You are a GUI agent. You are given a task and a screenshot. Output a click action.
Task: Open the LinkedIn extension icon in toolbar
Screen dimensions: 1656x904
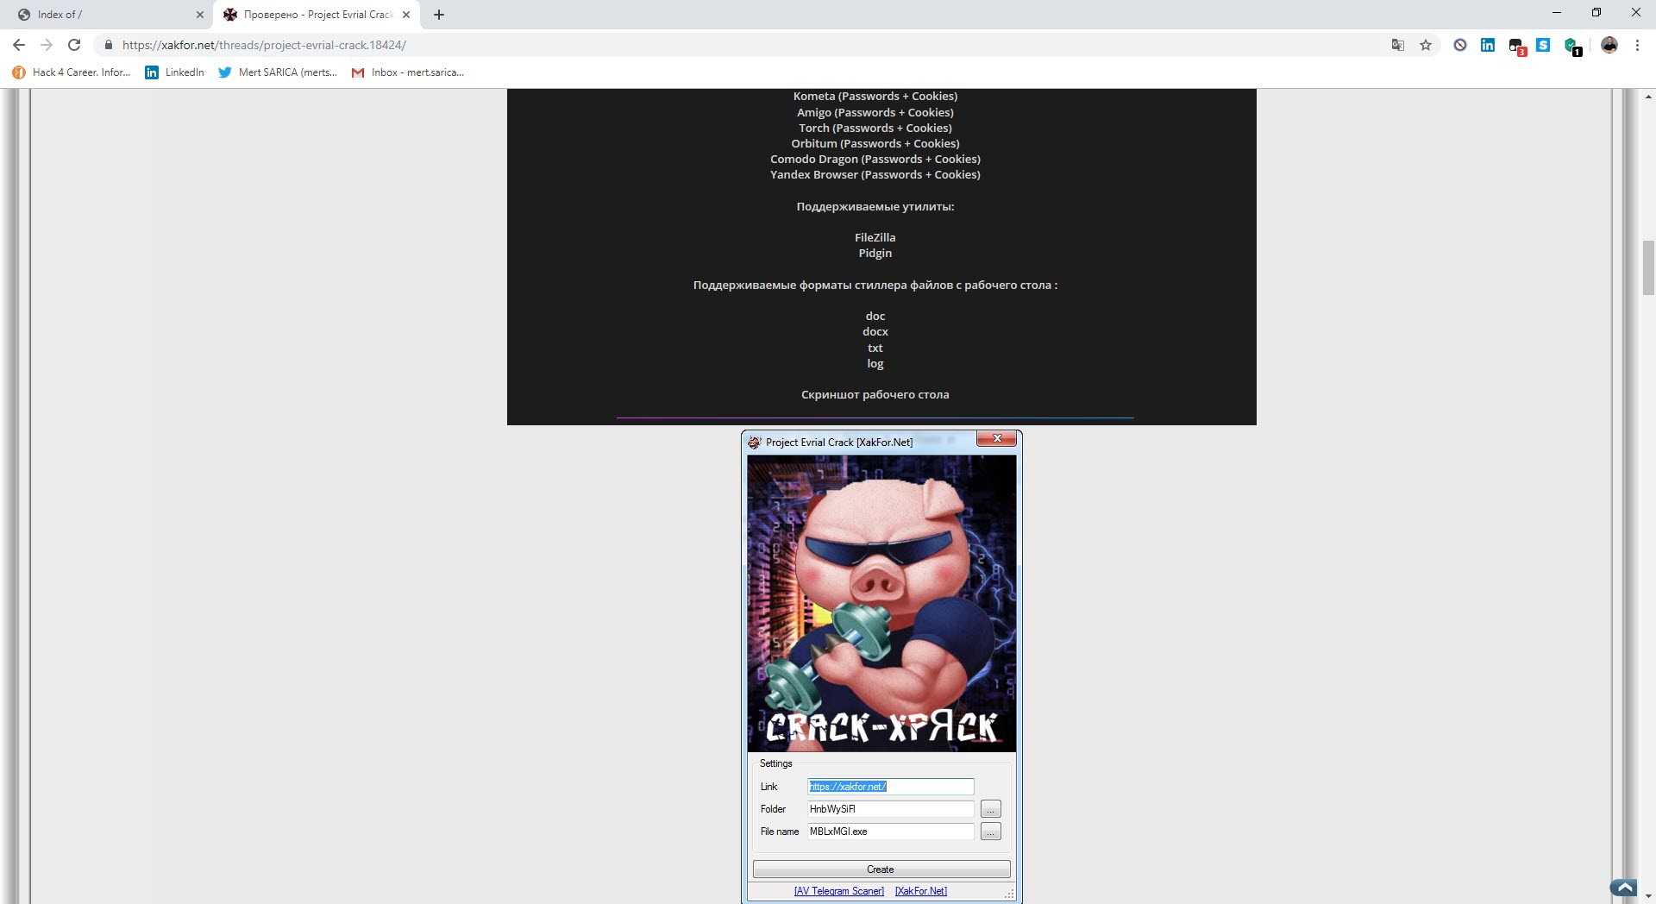click(1488, 45)
